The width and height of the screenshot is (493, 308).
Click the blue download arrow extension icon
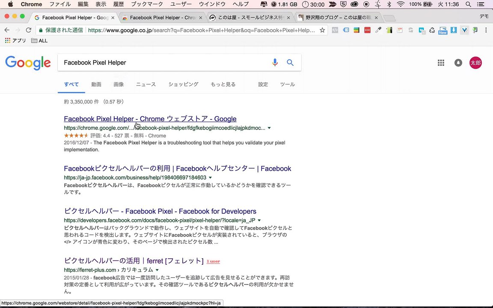453,30
